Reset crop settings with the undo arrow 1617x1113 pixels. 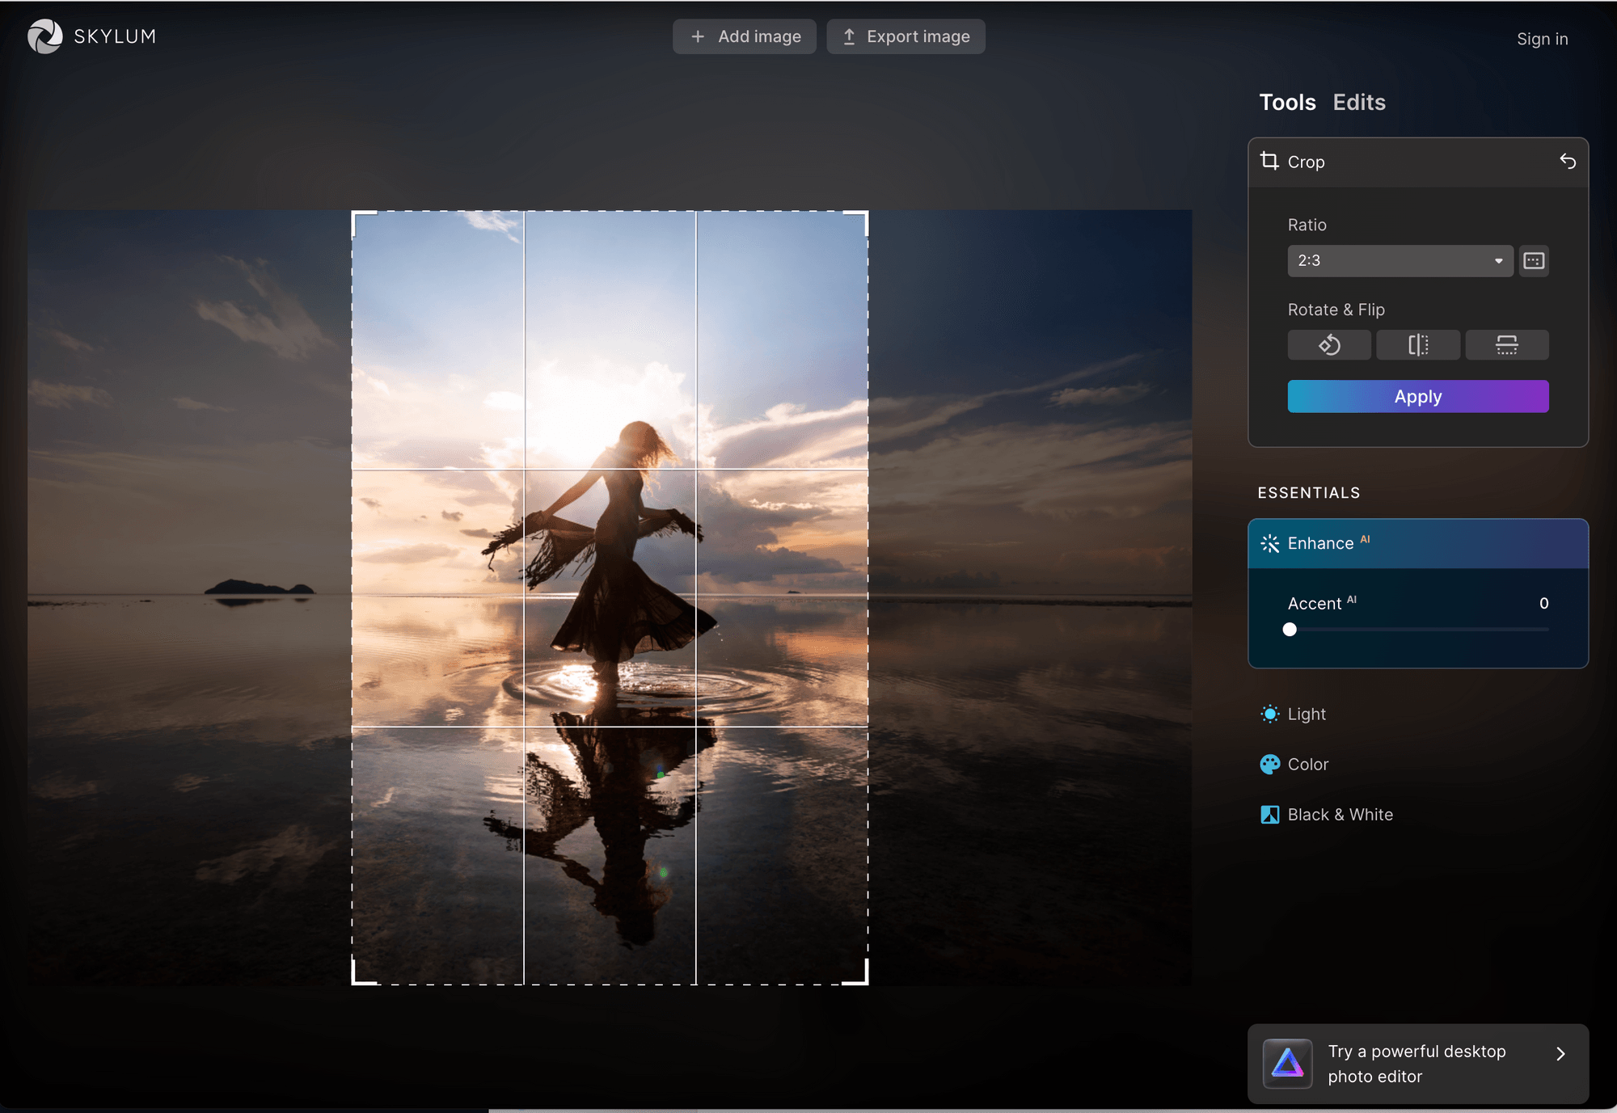(1568, 161)
